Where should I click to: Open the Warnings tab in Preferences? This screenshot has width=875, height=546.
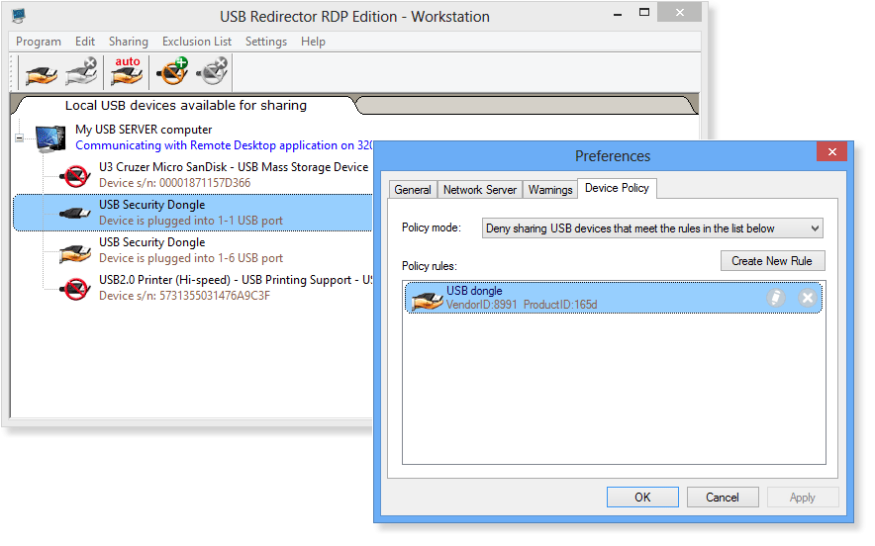pos(550,190)
